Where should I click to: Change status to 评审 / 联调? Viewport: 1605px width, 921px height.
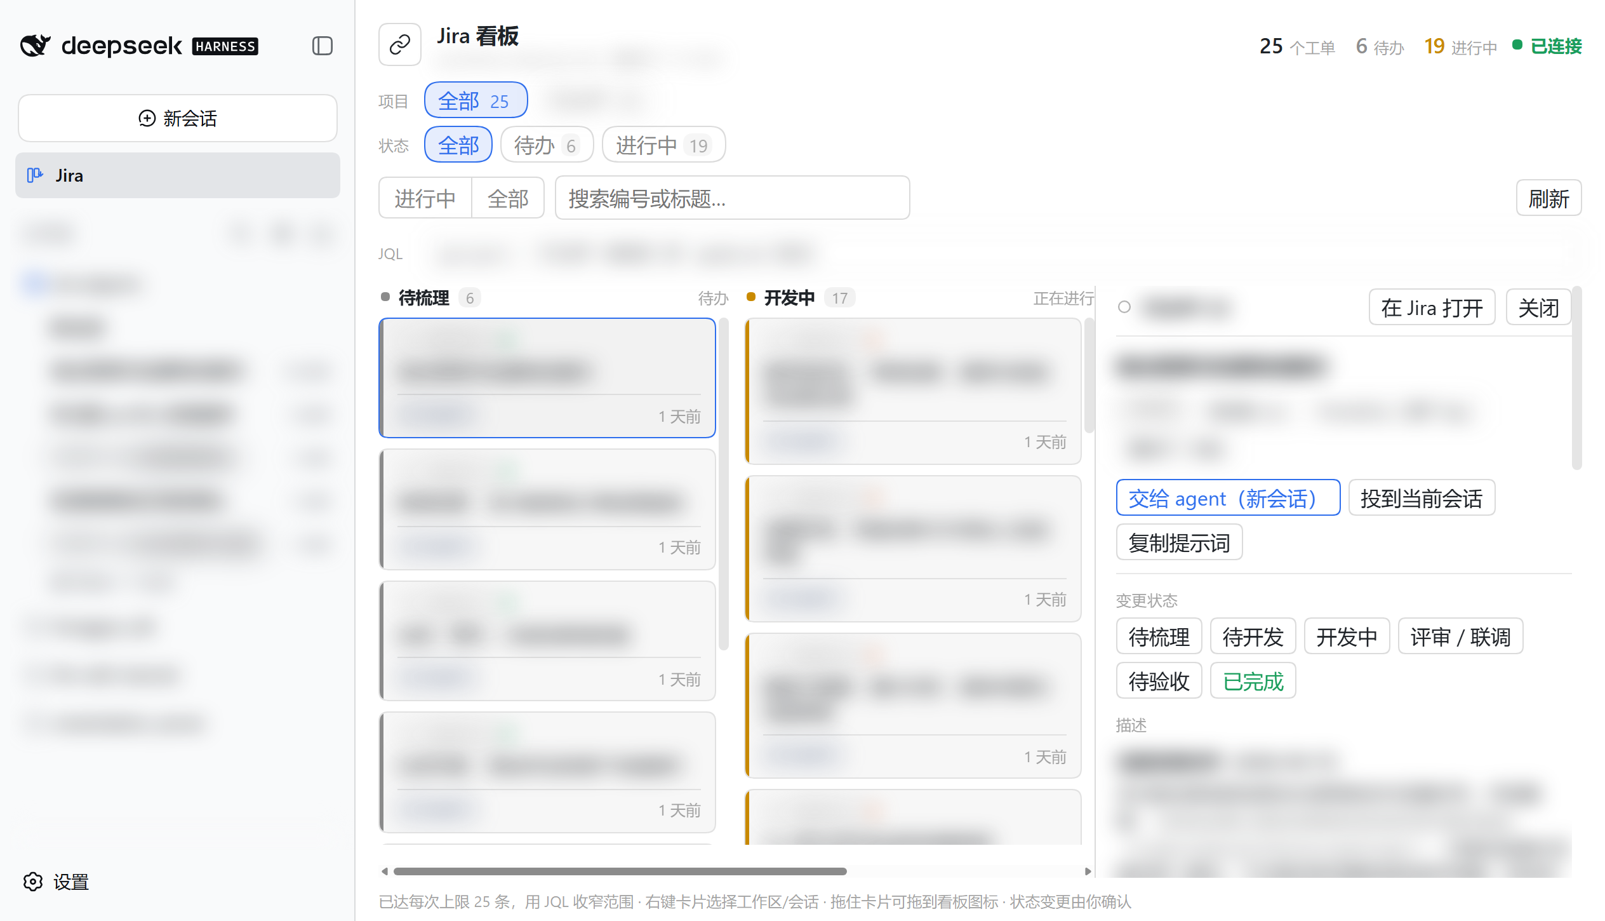point(1461,636)
